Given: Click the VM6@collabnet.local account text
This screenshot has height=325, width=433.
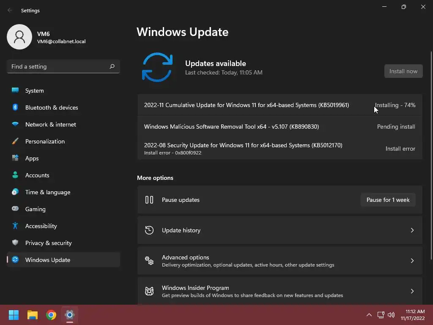Looking at the screenshot, I should click(x=61, y=41).
